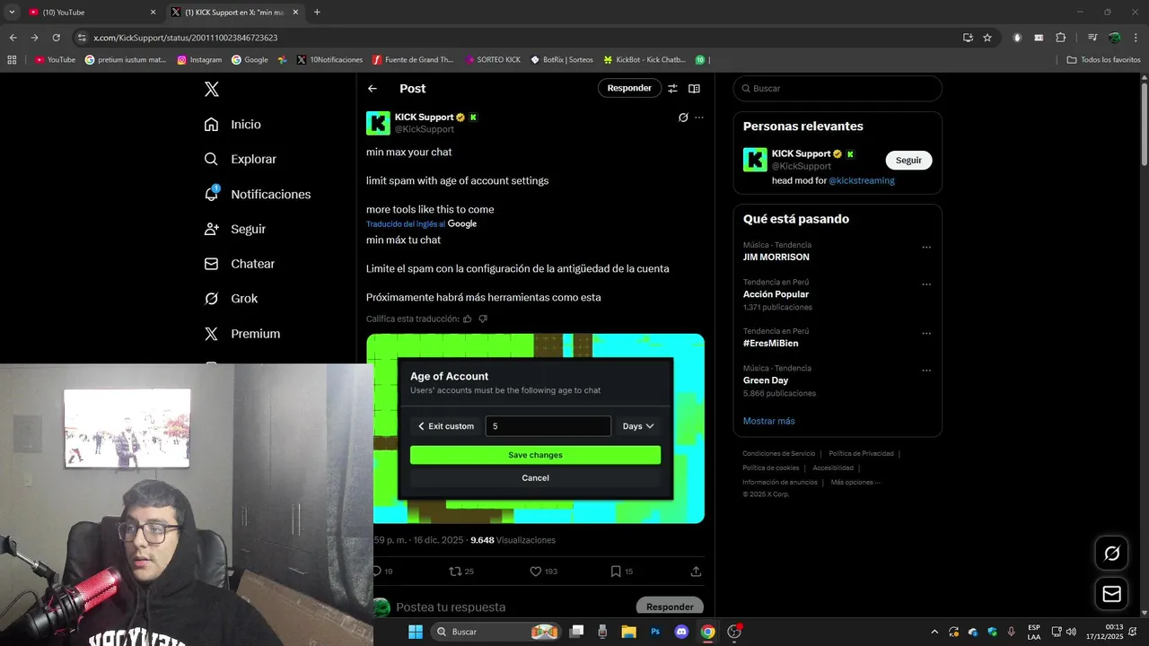The image size is (1149, 646).
Task: Click the X logo in the sidebar
Action: 211,89
